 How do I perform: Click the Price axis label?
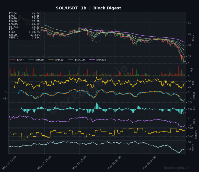[193, 38]
